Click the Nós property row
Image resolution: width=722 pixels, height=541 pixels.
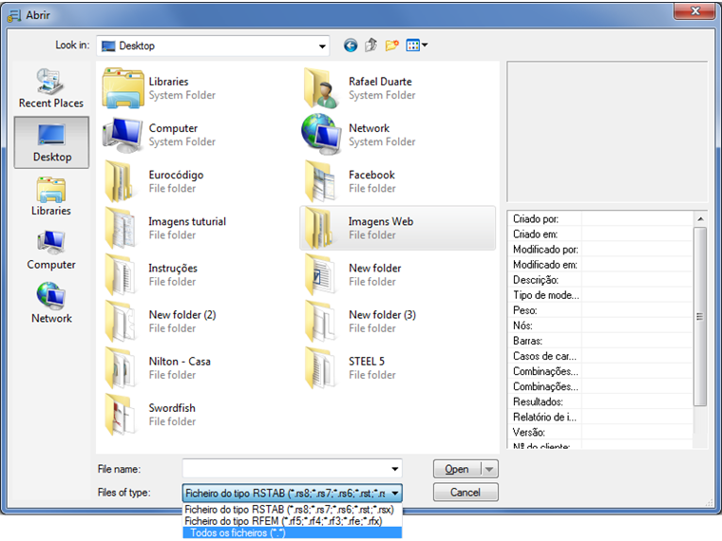pyautogui.click(x=601, y=326)
